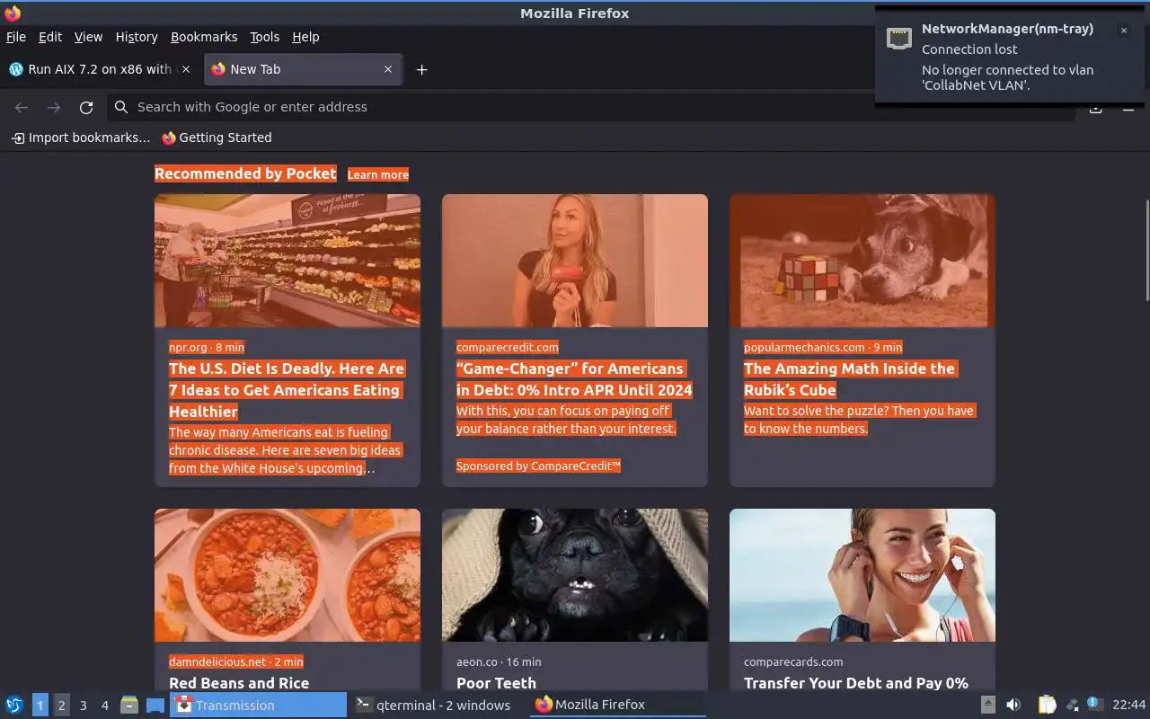
Task: Click the comparecards.com source text
Action: coord(793,661)
